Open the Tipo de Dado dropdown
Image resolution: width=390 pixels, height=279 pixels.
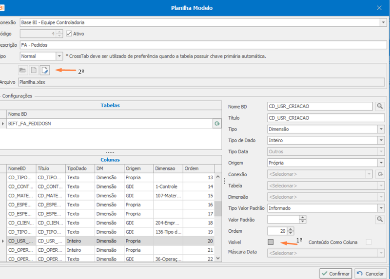click(x=381, y=140)
